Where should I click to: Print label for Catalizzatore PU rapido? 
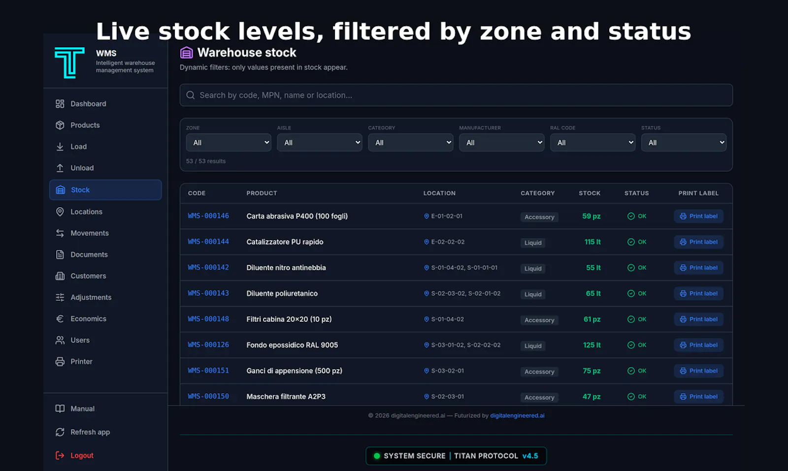tap(698, 242)
